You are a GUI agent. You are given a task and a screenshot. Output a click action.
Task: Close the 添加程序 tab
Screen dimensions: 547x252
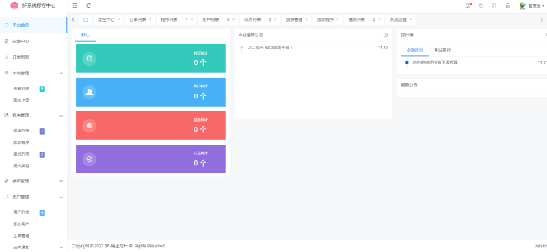(x=338, y=20)
